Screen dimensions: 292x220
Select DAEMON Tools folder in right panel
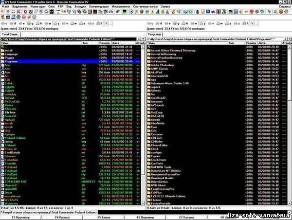point(217,167)
